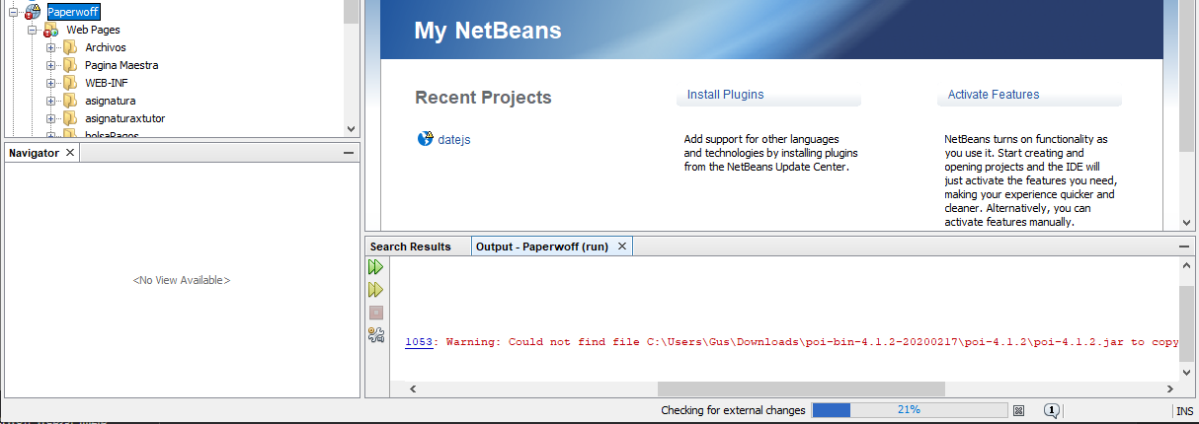1199x424 pixels.
Task: Re-run with different parameters (yellow arrows)
Action: pyautogui.click(x=375, y=290)
